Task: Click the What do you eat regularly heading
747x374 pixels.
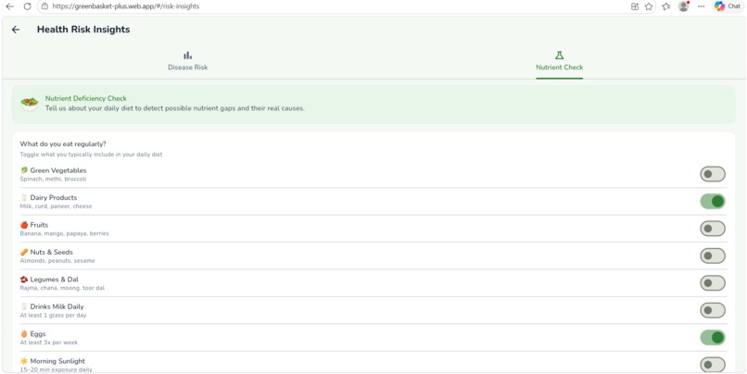Action: click(x=63, y=143)
